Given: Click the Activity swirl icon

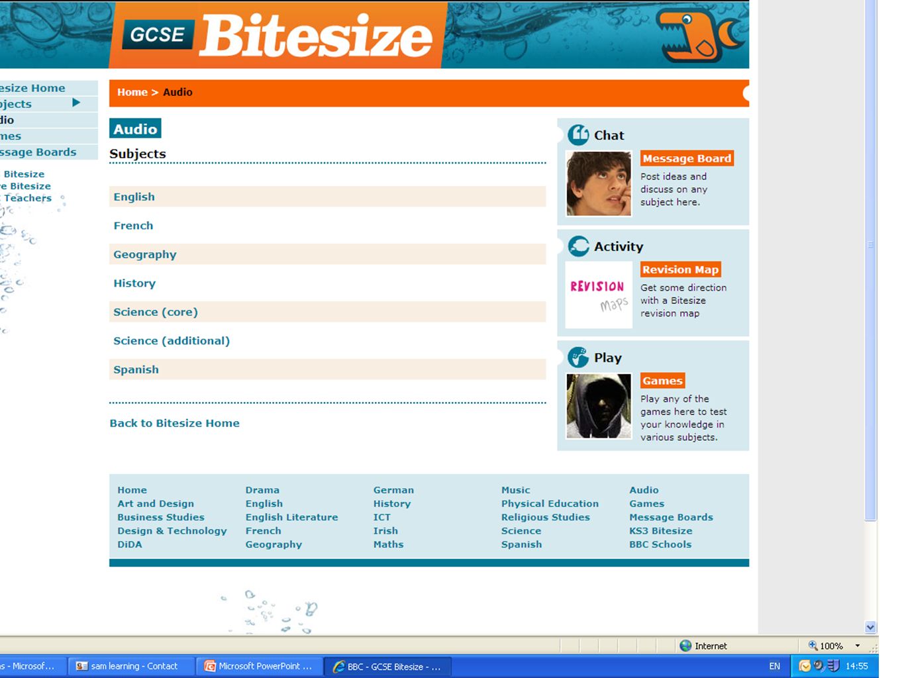Looking at the screenshot, I should click(578, 246).
